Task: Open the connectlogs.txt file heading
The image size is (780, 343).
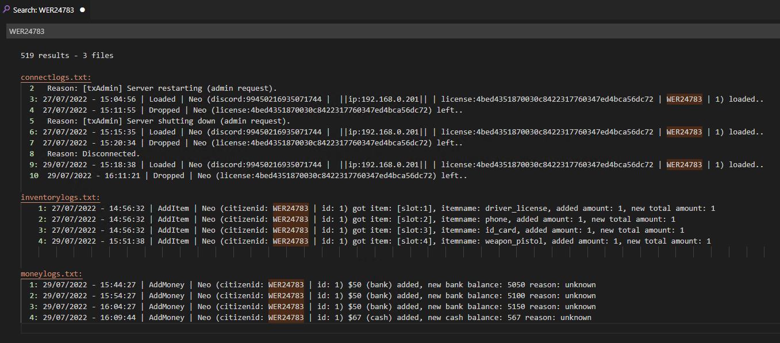Action: coord(55,77)
